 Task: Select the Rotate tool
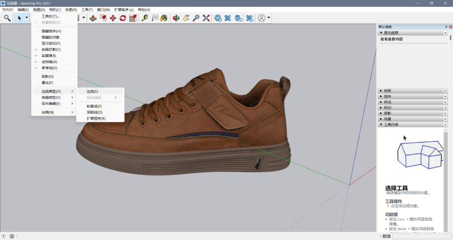(123, 18)
